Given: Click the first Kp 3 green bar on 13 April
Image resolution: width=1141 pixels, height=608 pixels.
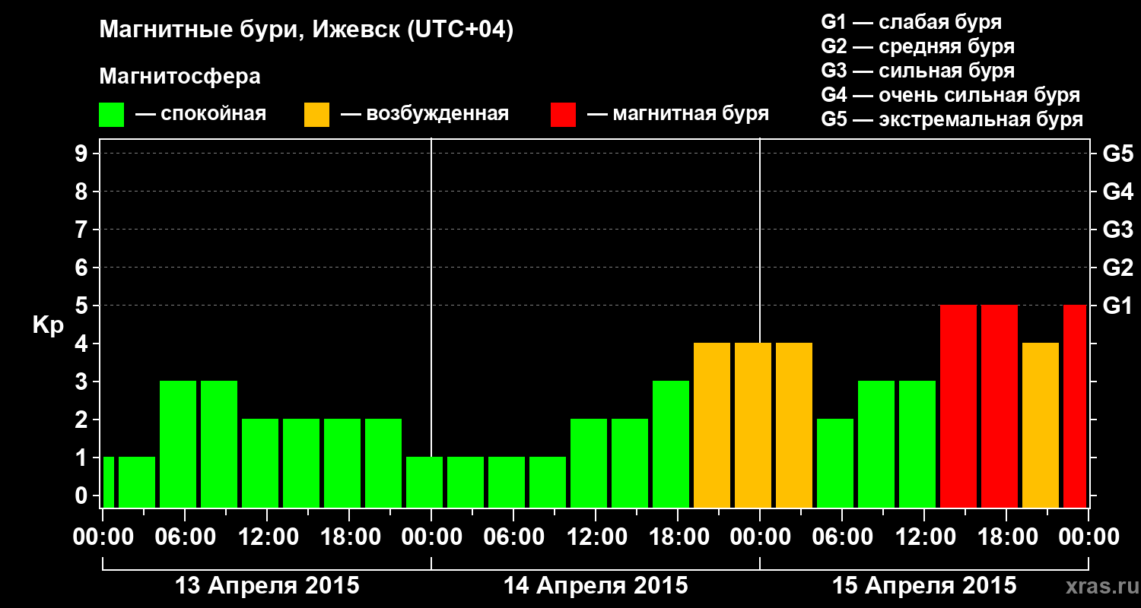Looking at the screenshot, I should click(178, 444).
